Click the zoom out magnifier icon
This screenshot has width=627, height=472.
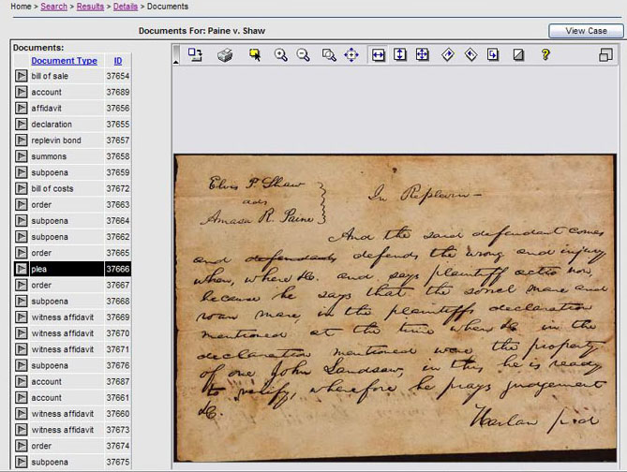[303, 54]
